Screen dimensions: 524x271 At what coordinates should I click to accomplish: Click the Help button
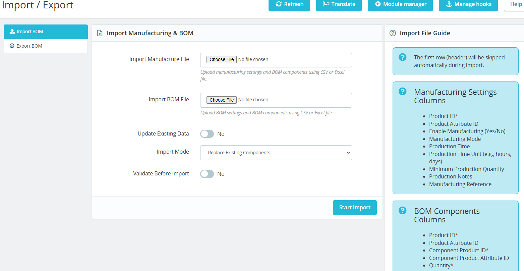514,4
